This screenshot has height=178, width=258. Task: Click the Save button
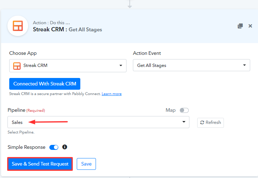coord(86,164)
